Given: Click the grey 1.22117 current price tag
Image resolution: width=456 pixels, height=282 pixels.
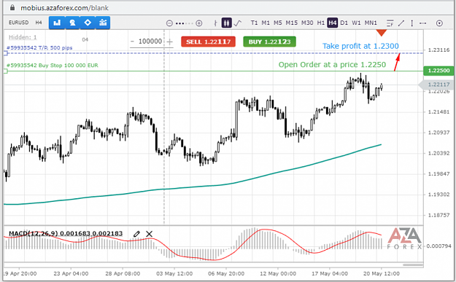Looking at the screenshot, I should point(436,85).
